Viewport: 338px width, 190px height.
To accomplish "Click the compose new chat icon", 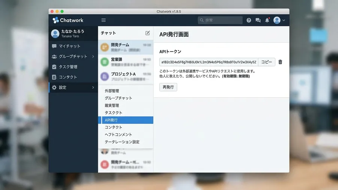I will tap(148, 33).
